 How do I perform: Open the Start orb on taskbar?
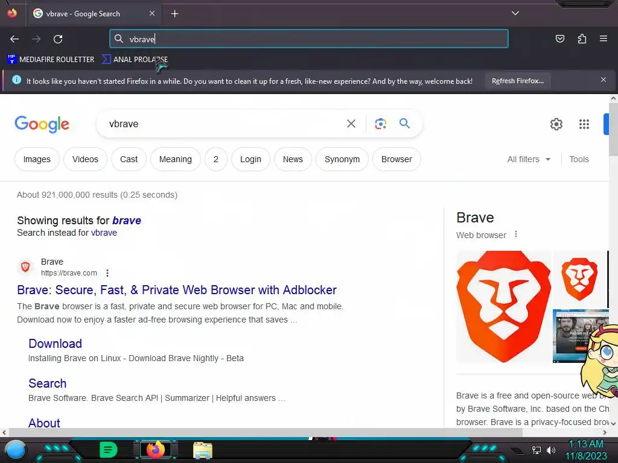click(x=15, y=450)
